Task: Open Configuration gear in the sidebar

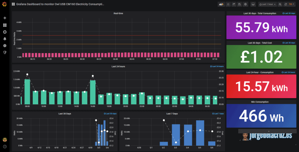Action: tap(5, 46)
